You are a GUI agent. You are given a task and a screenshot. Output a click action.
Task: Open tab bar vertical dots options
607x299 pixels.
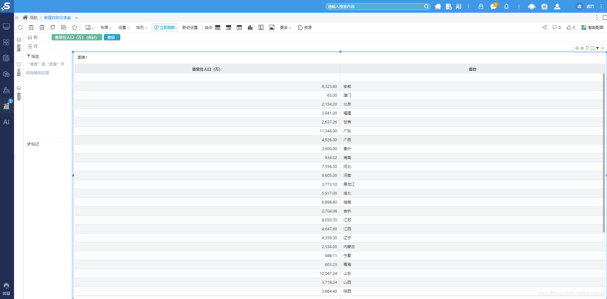[x=597, y=17]
